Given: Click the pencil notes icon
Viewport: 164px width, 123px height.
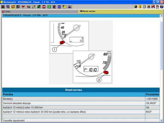Looking at the screenshot, I should click(x=34, y=7).
